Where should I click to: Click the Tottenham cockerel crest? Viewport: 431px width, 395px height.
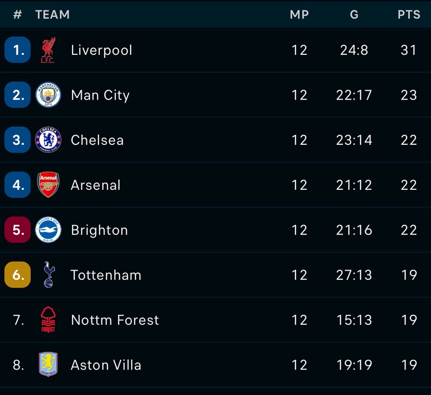(49, 275)
